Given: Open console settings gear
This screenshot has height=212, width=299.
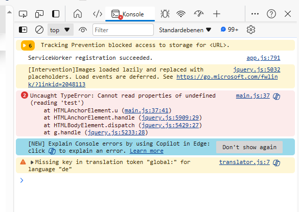Looking at the screenshot, I should 251,30.
